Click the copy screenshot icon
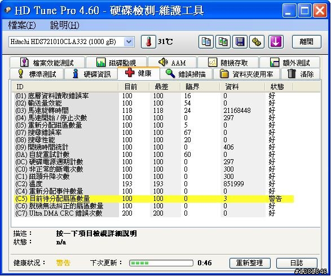 [x=223, y=42]
